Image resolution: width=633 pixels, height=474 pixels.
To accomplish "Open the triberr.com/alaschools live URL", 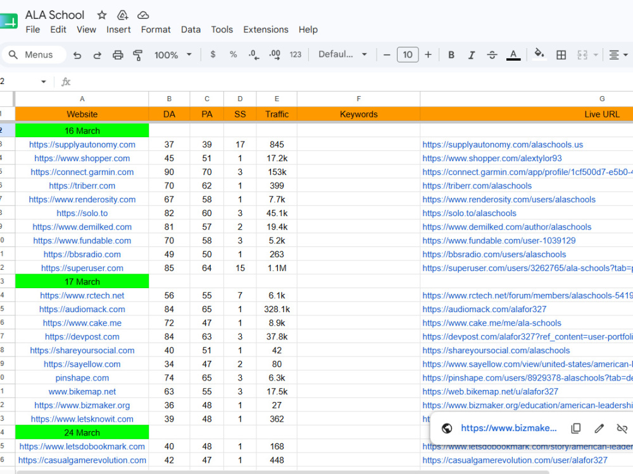I will tap(477, 186).
